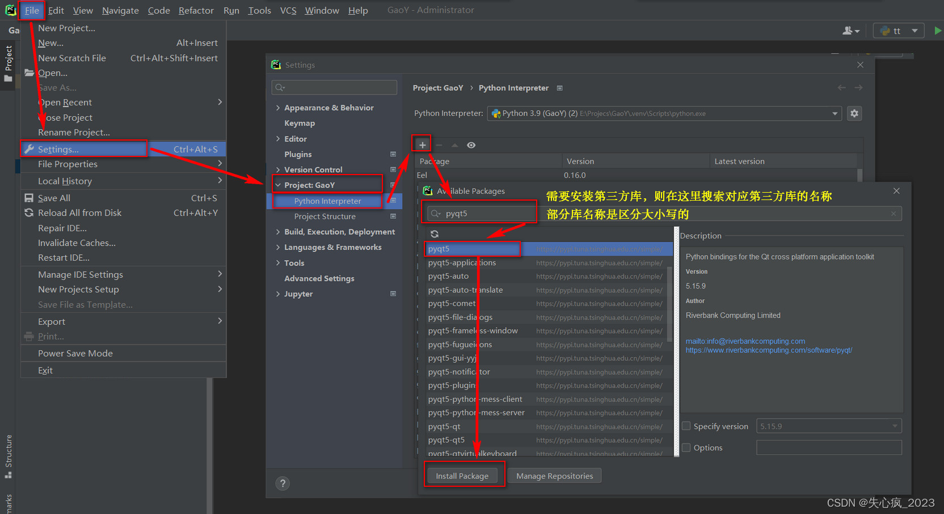Select the Eel package row
Viewport: 944px width, 514px height.
coord(635,175)
